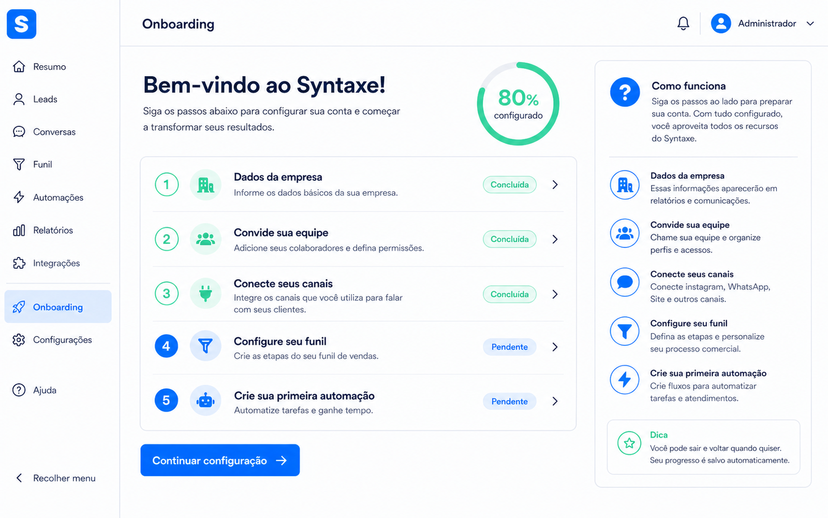Open the Leads menu item
The width and height of the screenshot is (828, 518).
(58, 99)
